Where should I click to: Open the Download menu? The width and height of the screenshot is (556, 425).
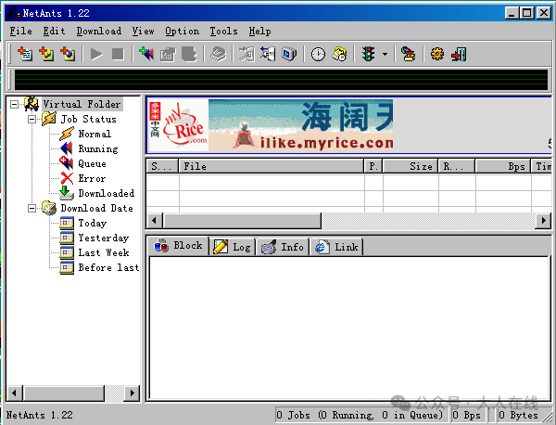[x=99, y=32]
